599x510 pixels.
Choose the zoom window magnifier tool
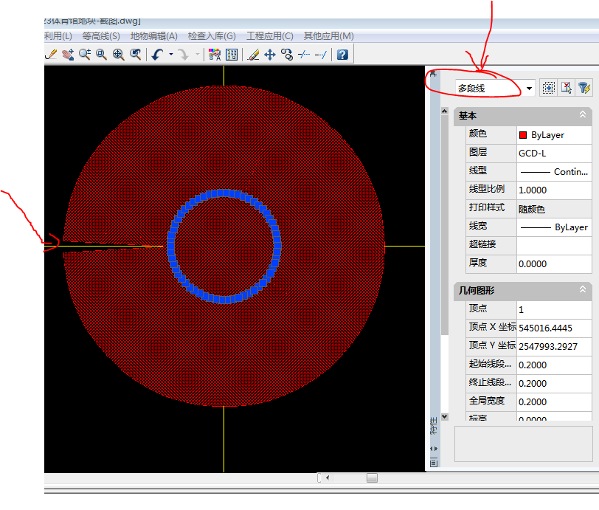101,55
